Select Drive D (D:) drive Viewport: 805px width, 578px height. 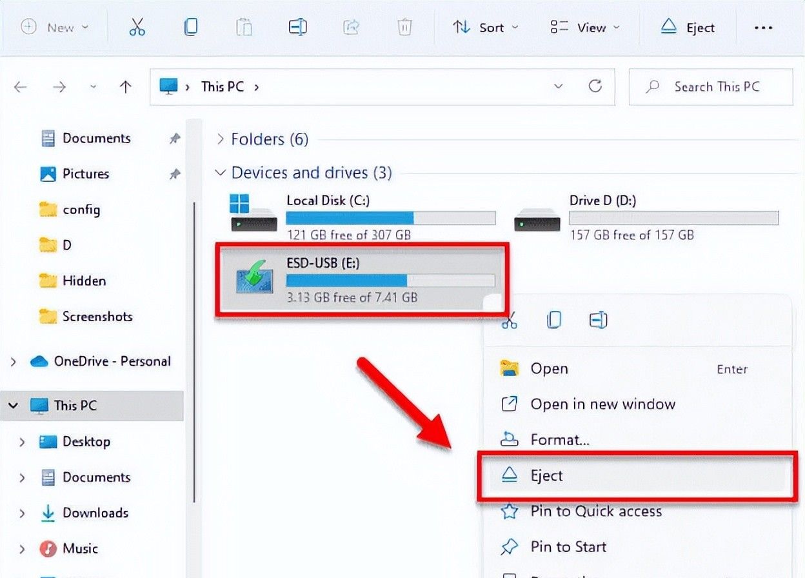(646, 217)
